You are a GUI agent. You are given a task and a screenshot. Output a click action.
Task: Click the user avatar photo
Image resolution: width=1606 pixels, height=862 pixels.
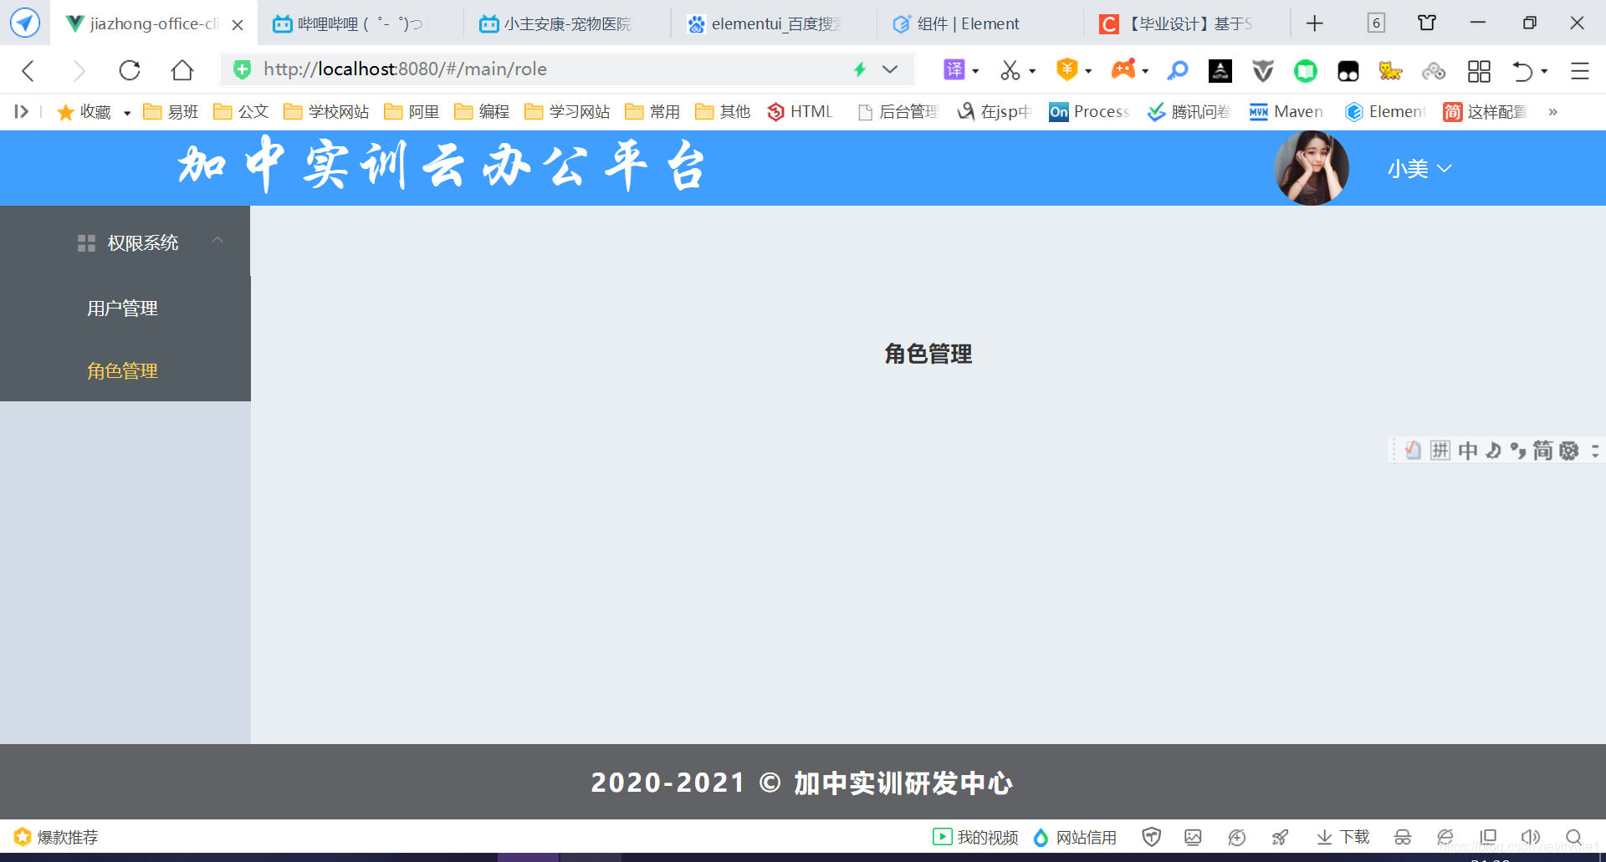tap(1312, 168)
